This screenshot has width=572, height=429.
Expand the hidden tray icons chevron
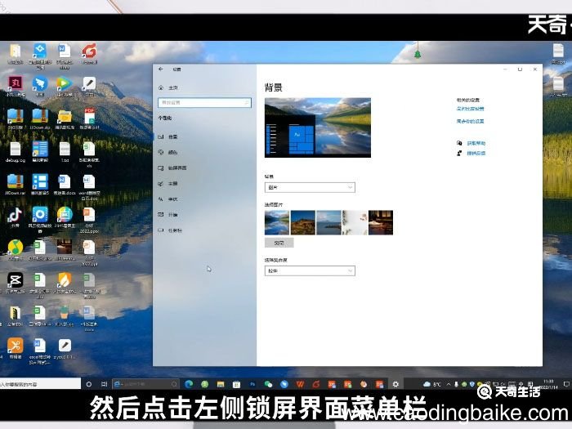[449, 384]
